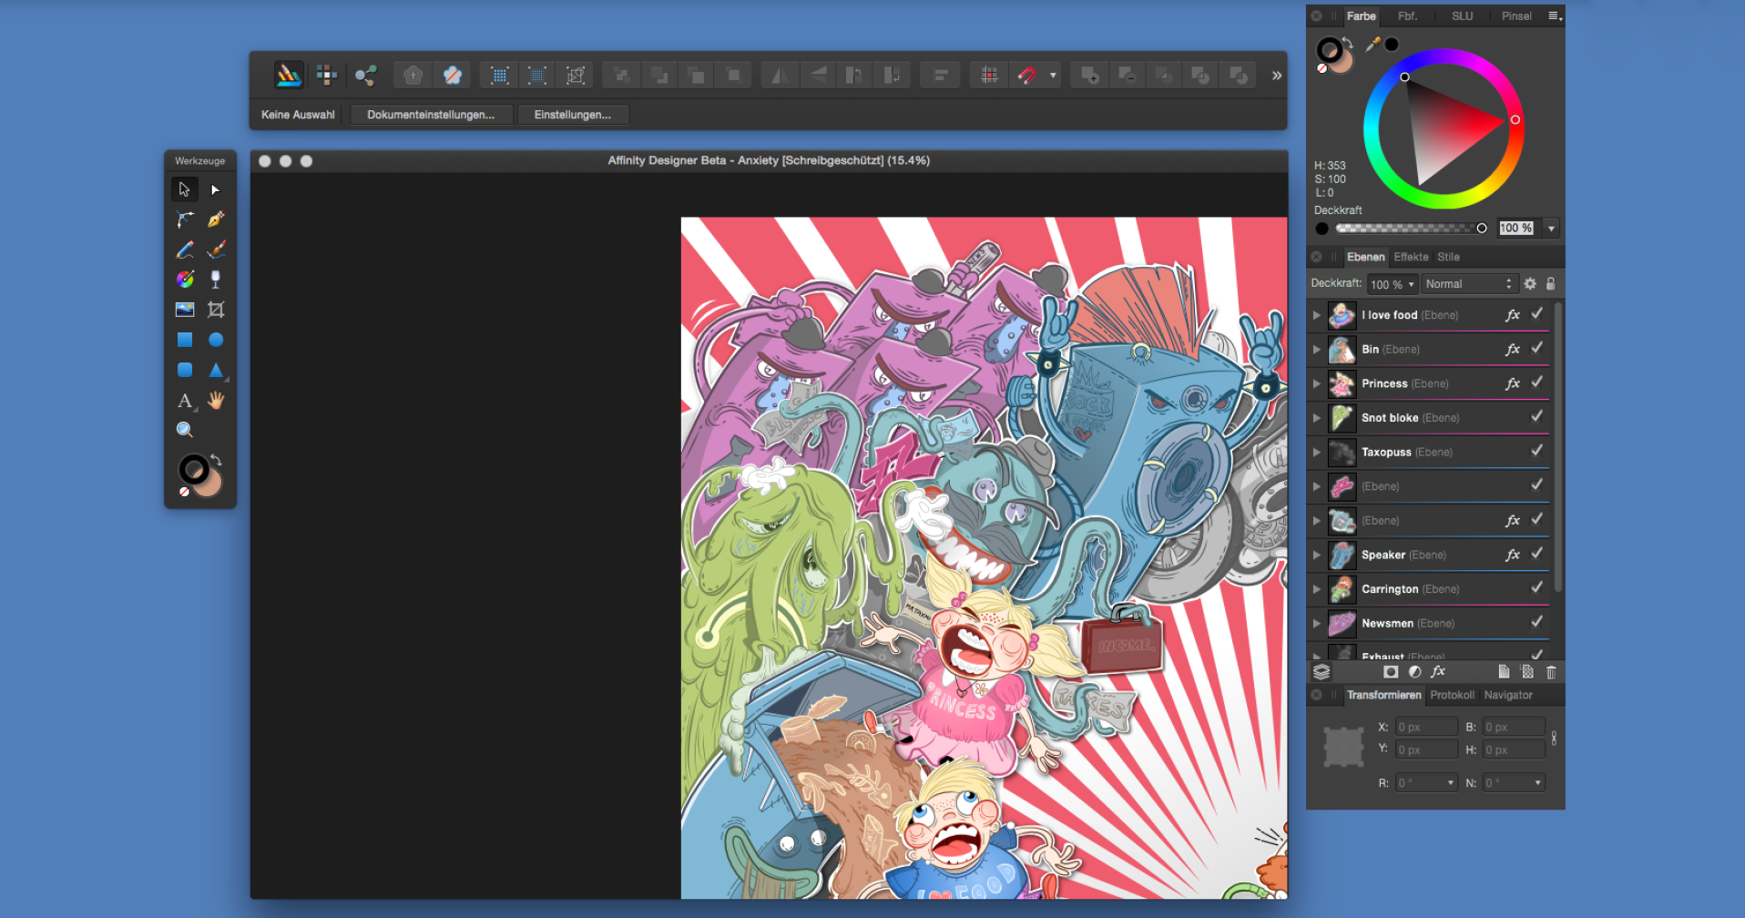Select the Place Image tool
The height and width of the screenshot is (918, 1745).
[185, 310]
